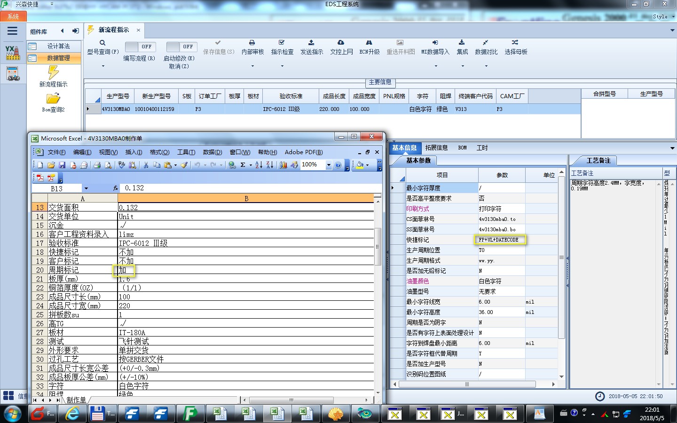677x423 pixels.
Task: Click the ECN升级 icon
Action: 369,43
